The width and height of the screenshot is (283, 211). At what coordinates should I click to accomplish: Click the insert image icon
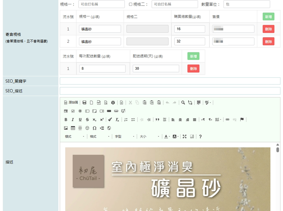[x=66, y=128]
